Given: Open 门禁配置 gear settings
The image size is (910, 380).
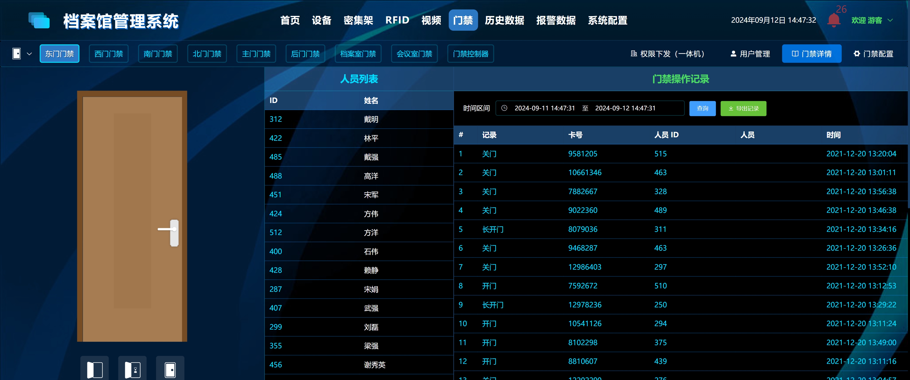Looking at the screenshot, I should point(873,54).
